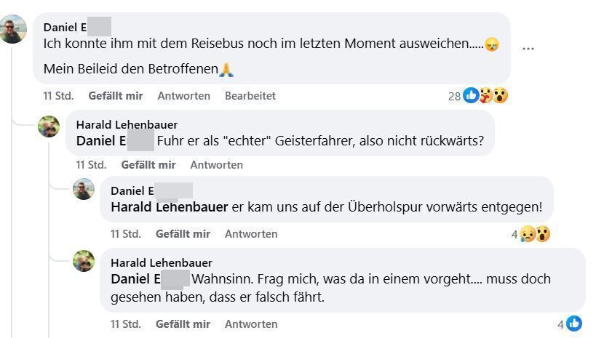
Task: Click Harald Lehenbauer's avatar on the Geisterfahrer reply
Action: pyautogui.click(x=49, y=126)
